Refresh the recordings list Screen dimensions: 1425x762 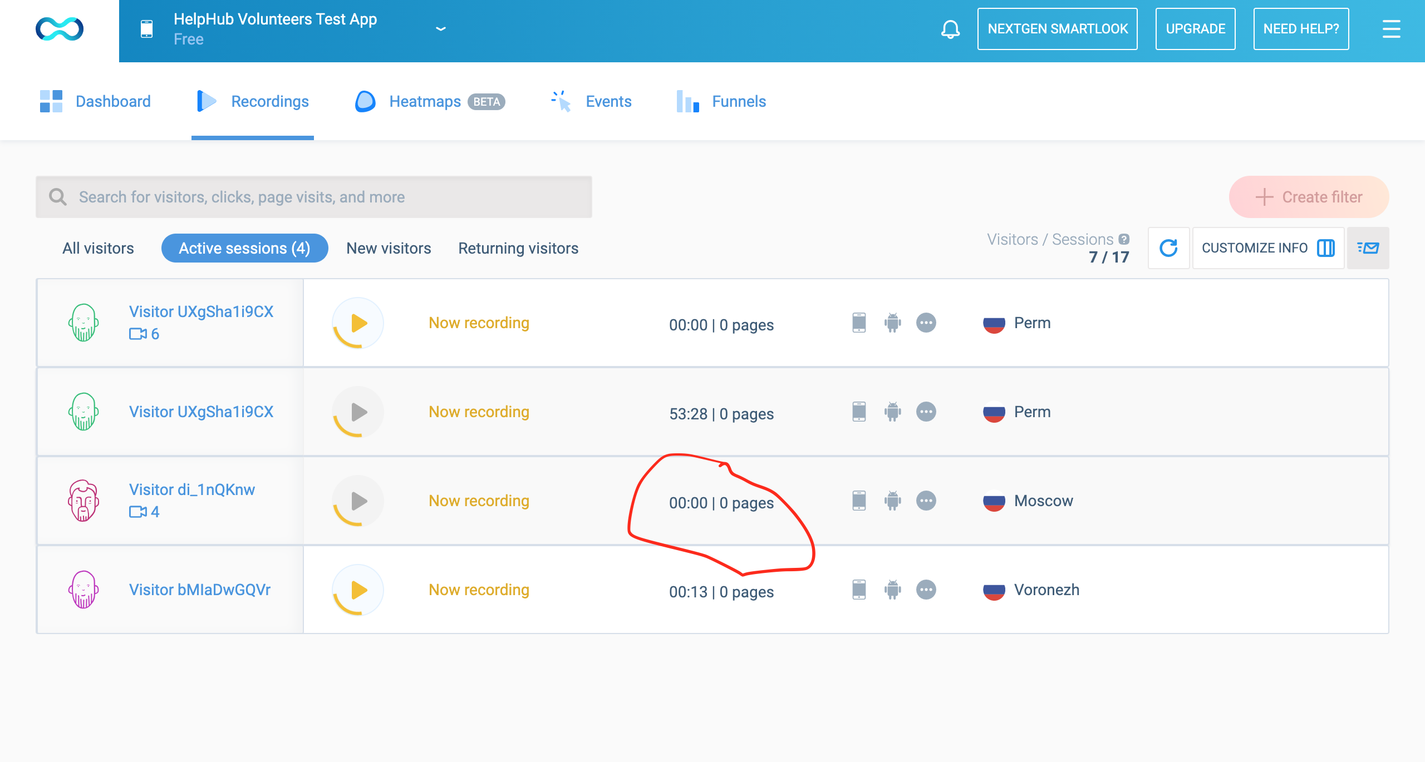[x=1168, y=248]
